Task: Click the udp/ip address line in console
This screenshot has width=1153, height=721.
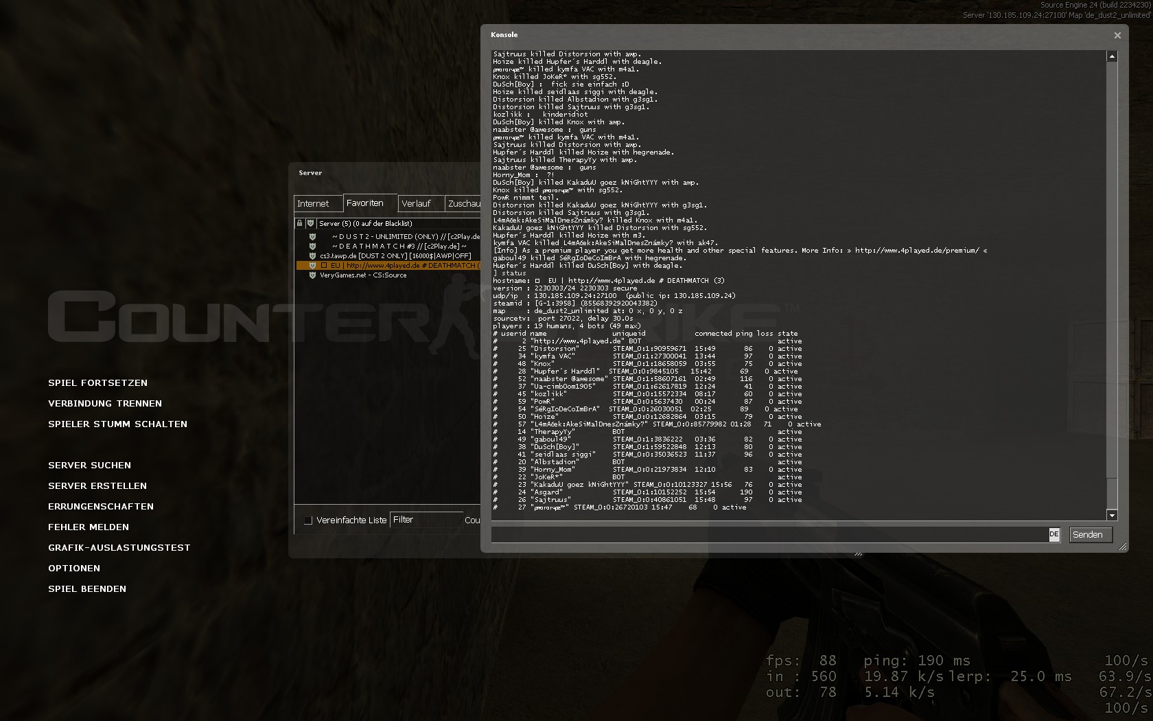Action: 614,295
